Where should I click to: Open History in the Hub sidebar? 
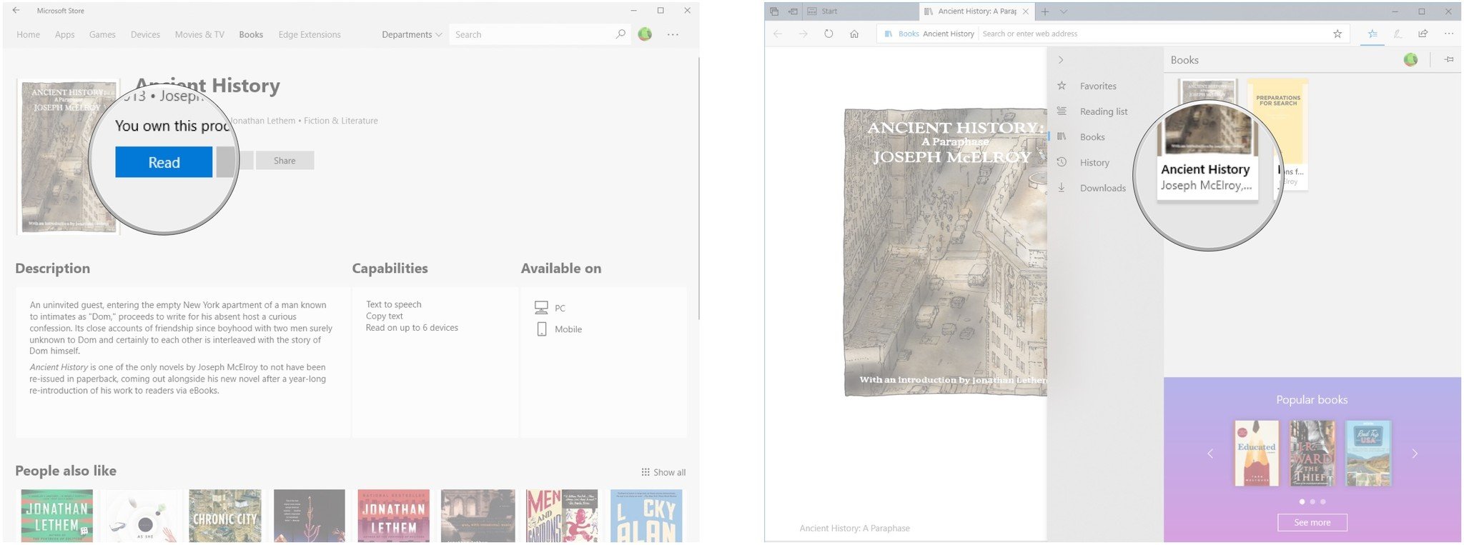pyautogui.click(x=1094, y=163)
